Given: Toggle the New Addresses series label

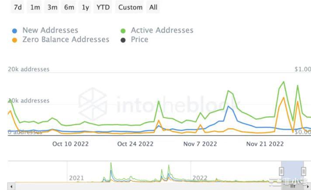Looking at the screenshot, I should (50, 31).
